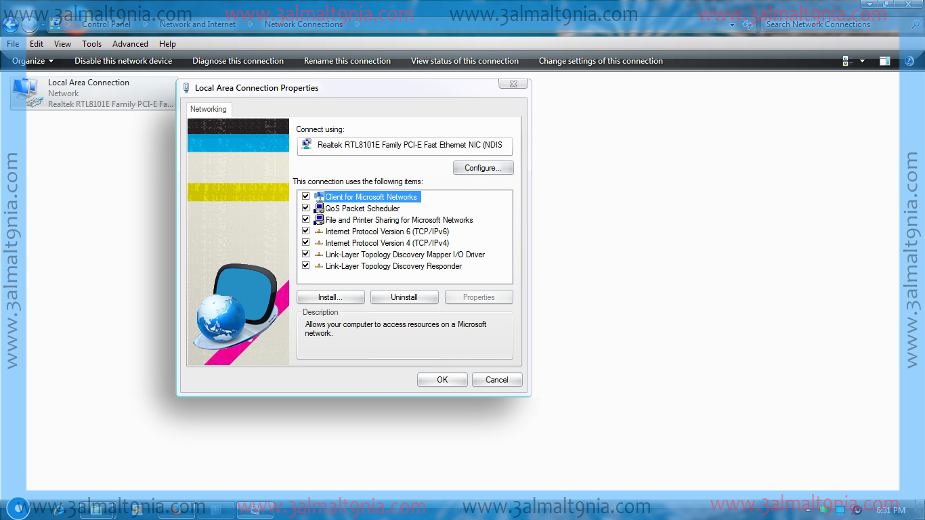
Task: Click Network Connections breadcrumb
Action: 304,24
